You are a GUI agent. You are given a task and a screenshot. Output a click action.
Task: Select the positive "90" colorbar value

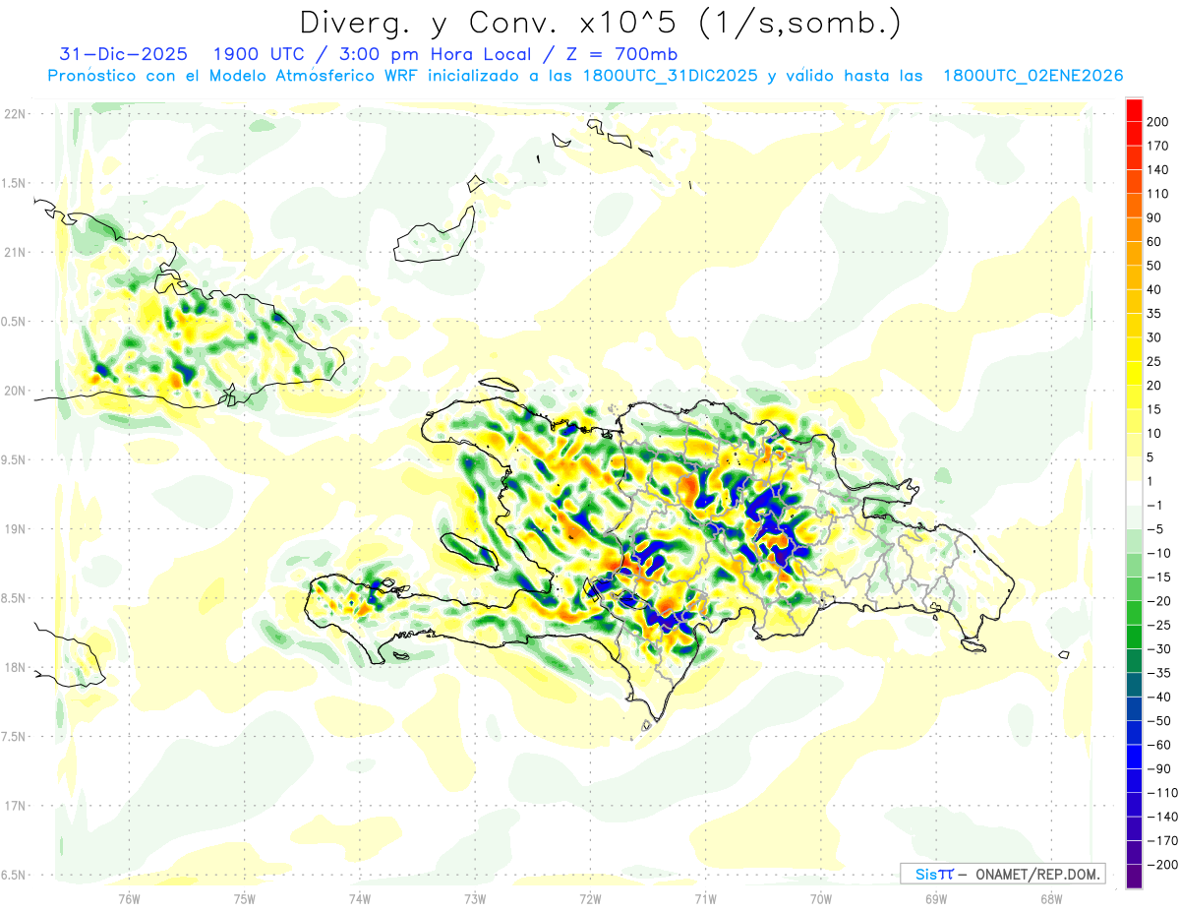pos(1154,217)
